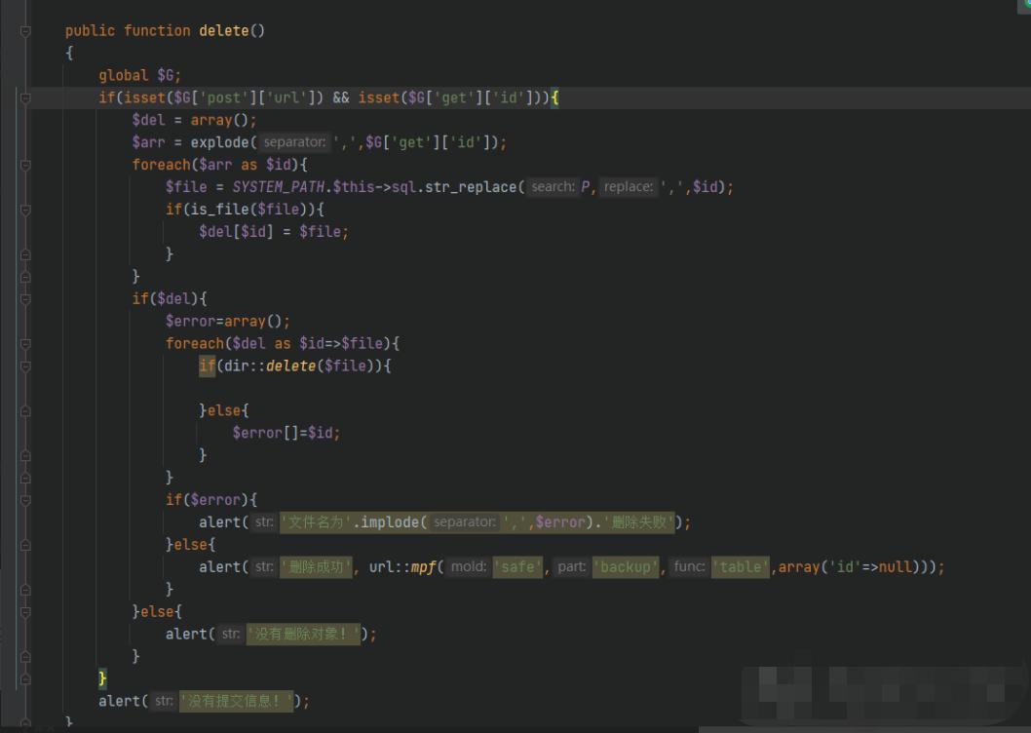This screenshot has width=1031, height=733.
Task: Fold the if(isset($G['post']['url'])) block
Action: point(25,97)
